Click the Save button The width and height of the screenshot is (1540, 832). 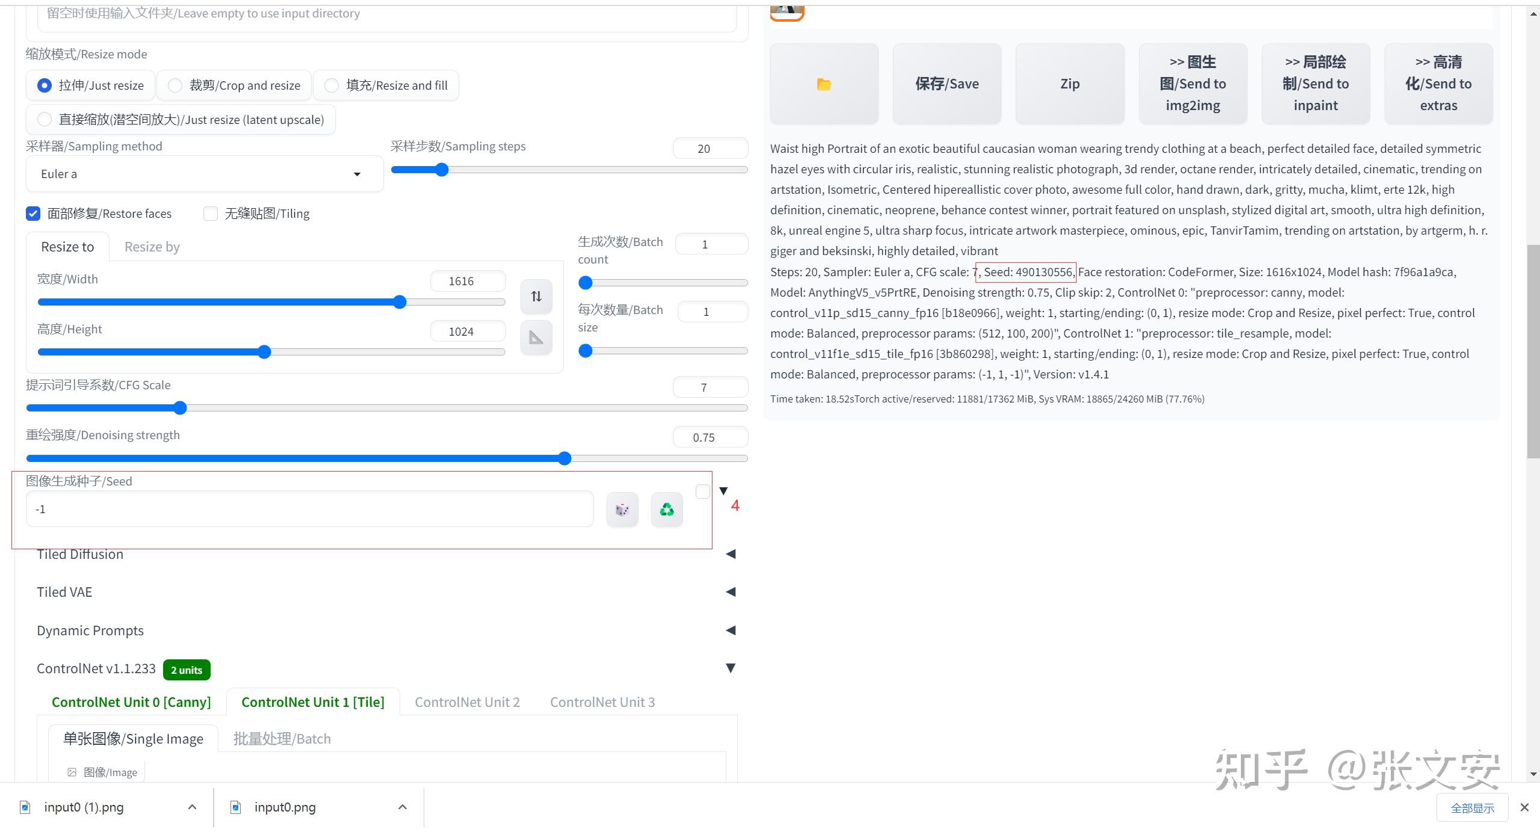click(947, 84)
